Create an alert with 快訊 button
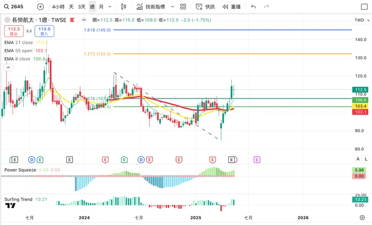372x225 pixels. coord(205,7)
